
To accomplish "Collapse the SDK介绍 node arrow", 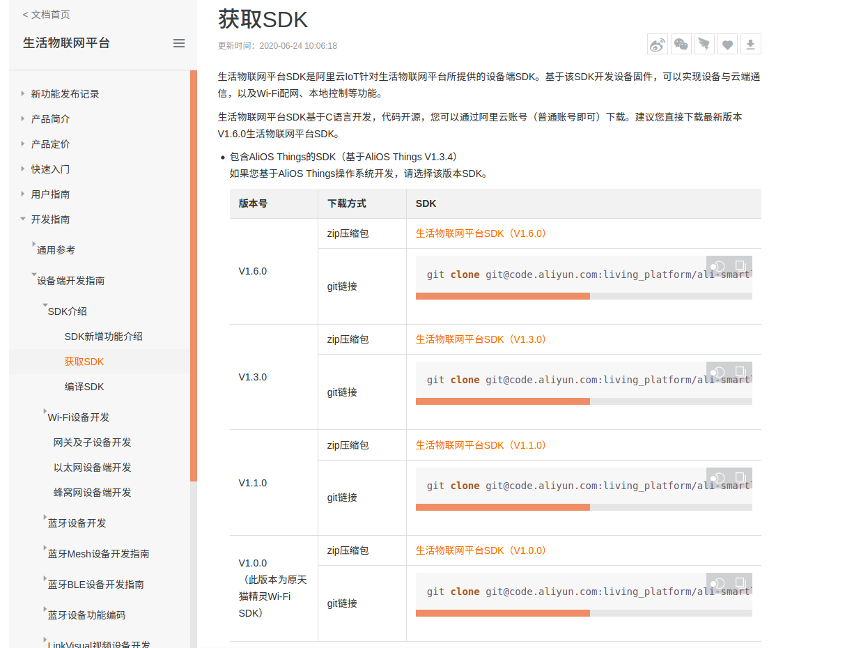I will (45, 305).
